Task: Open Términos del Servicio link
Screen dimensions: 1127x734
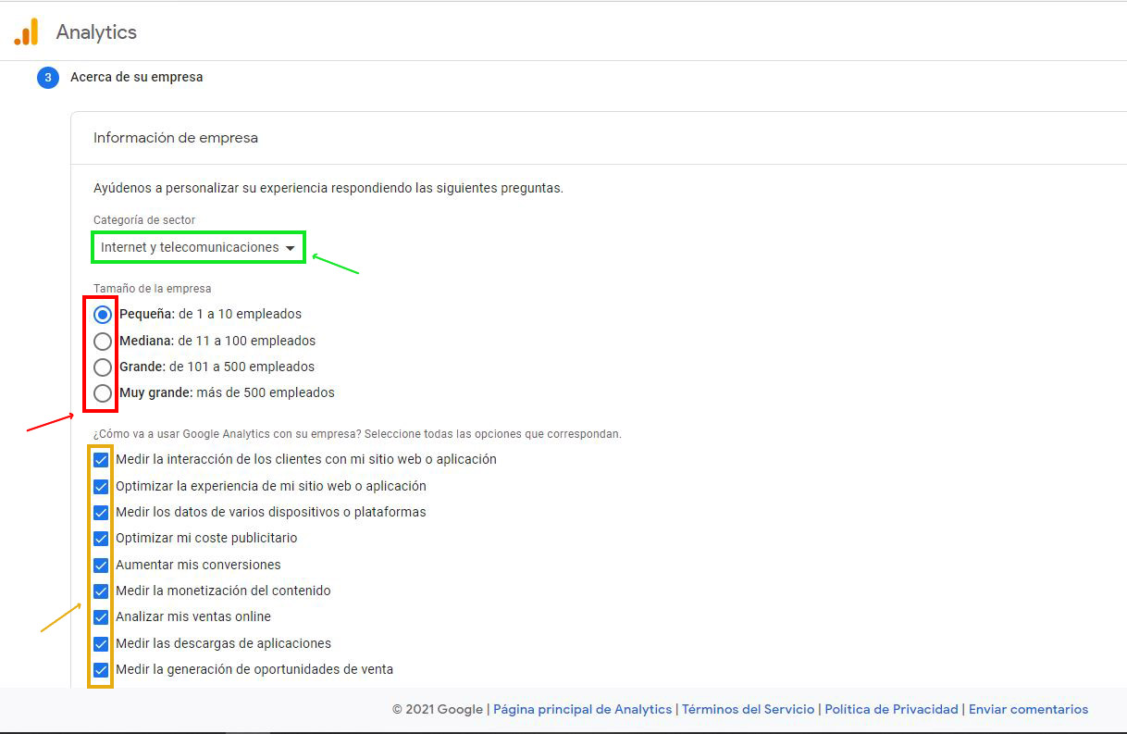Action: click(749, 709)
